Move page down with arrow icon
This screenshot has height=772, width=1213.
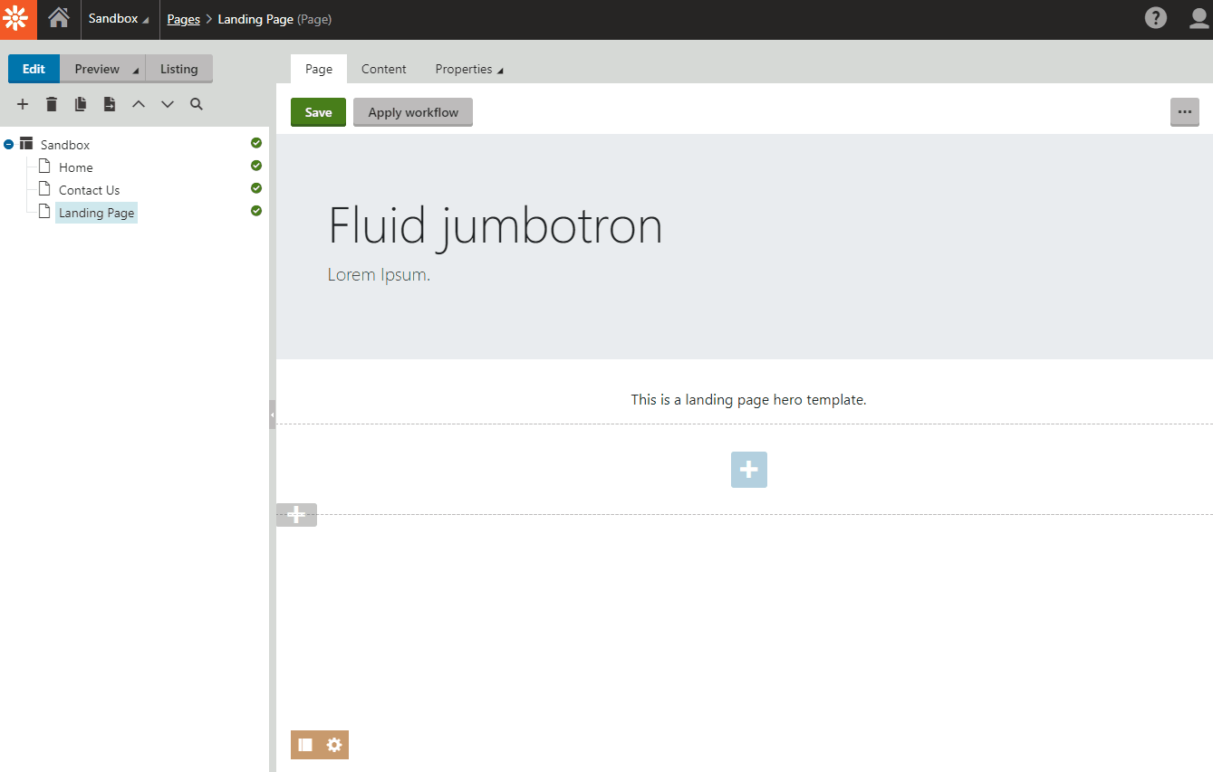(x=168, y=105)
